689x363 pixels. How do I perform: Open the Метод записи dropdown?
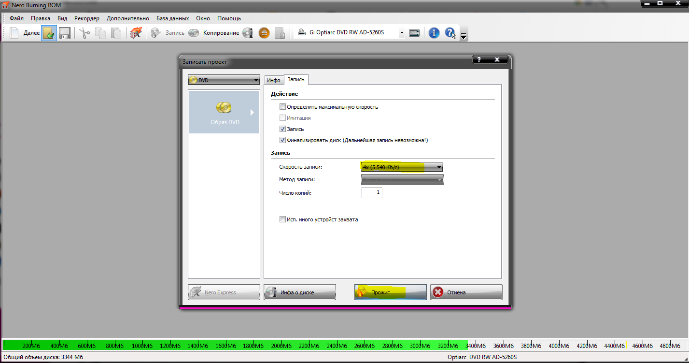[x=402, y=180]
